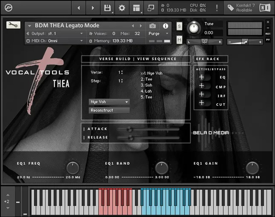Click the pan center marker icon
Viewport: 275px width, 217px height.
(x=204, y=42)
